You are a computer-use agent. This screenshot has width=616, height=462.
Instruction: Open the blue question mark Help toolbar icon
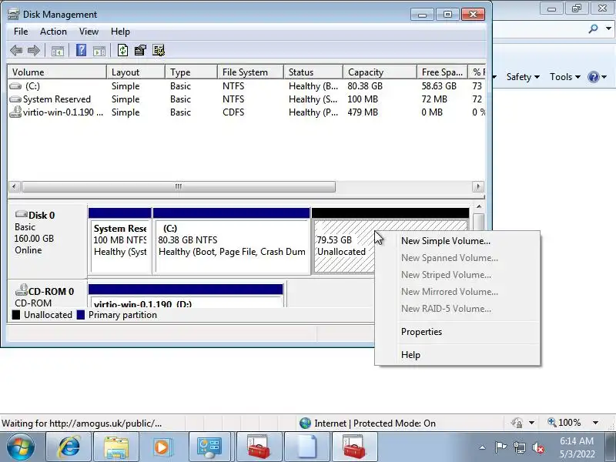point(81,50)
